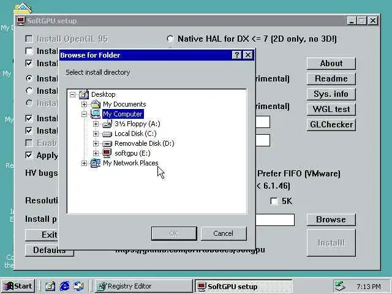Toggle the third checked Install checkbox
Image resolution: width=392 pixels, height=294 pixels.
[x=29, y=63]
